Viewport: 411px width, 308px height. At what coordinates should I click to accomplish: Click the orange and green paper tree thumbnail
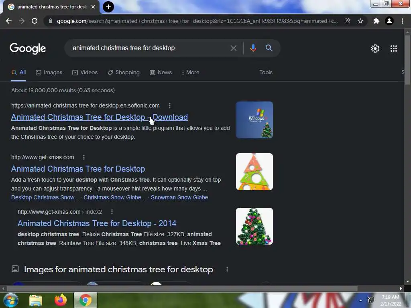click(254, 172)
